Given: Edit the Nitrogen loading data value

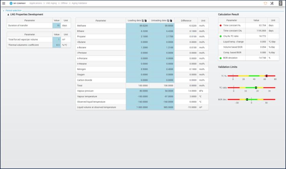Looking at the screenshot, I should [137, 69].
